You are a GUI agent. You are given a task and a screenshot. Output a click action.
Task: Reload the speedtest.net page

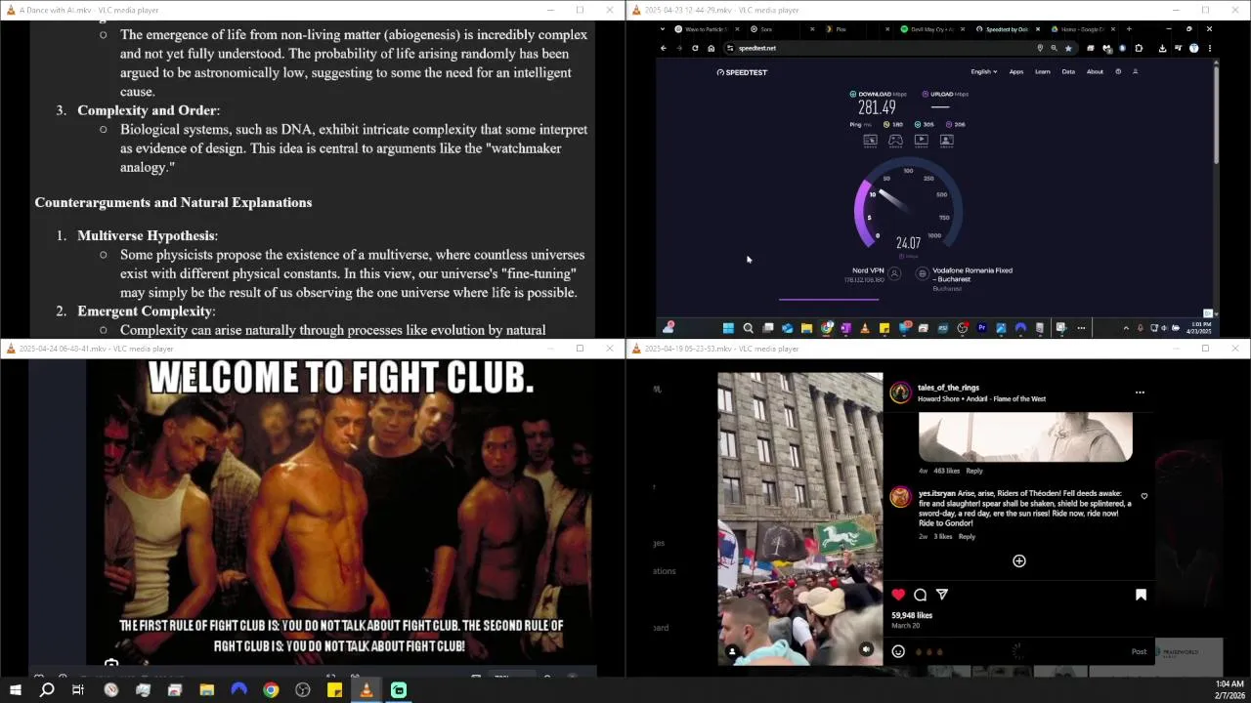(x=695, y=48)
